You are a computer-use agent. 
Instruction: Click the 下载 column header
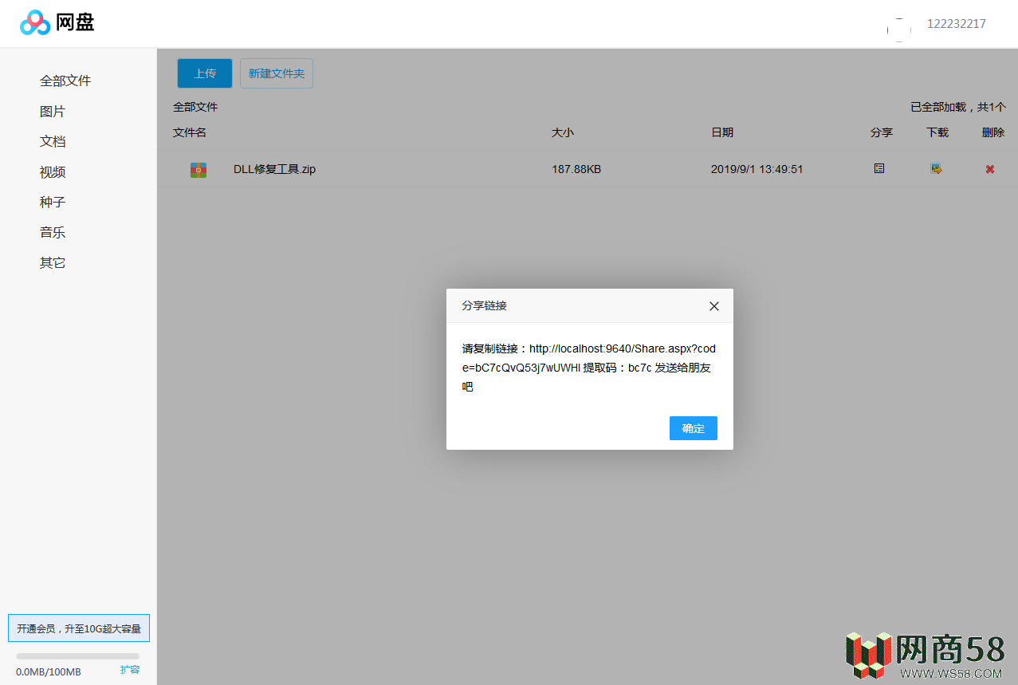937,132
